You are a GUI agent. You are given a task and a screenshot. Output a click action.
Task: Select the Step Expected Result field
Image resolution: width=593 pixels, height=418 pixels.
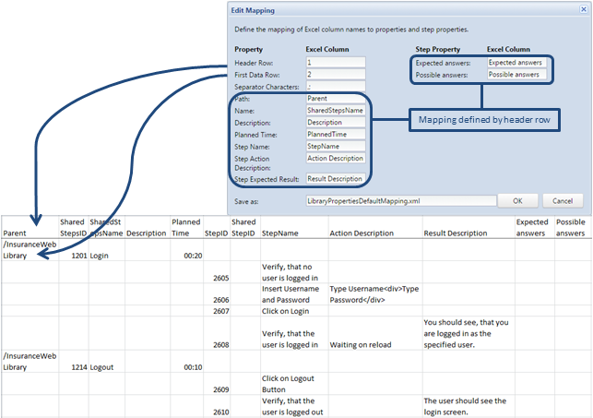pyautogui.click(x=335, y=178)
